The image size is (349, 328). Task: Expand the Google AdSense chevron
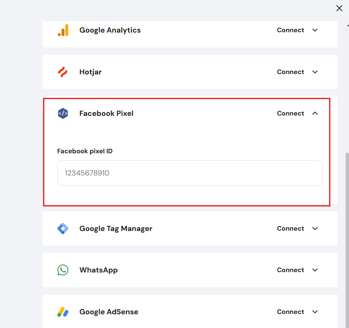[315, 312]
